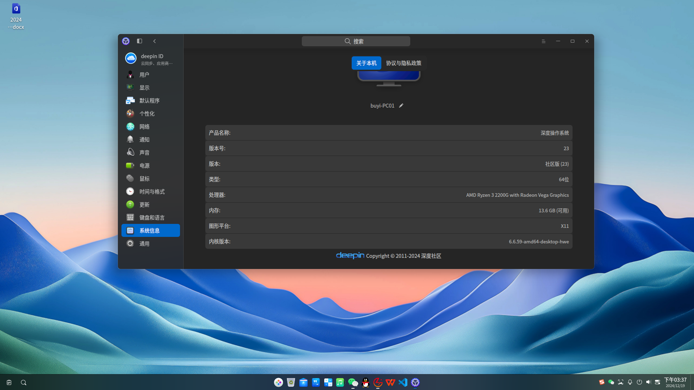Open the notification bell in the tray
Image resolution: width=694 pixels, height=390 pixels.
click(630, 382)
